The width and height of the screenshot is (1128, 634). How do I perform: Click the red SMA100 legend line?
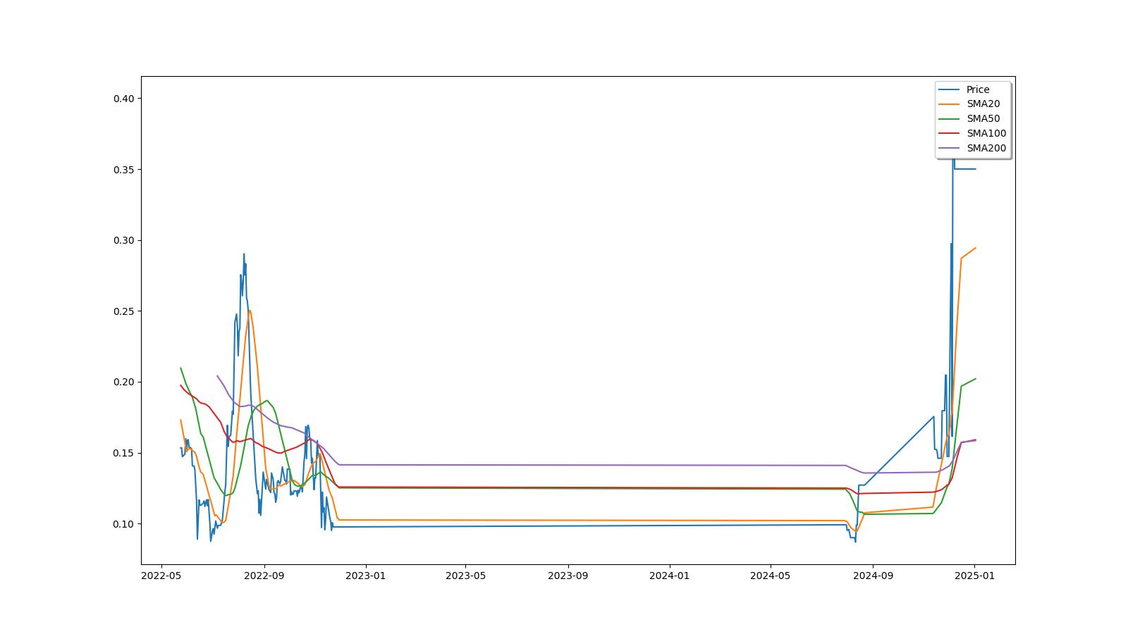[950, 134]
